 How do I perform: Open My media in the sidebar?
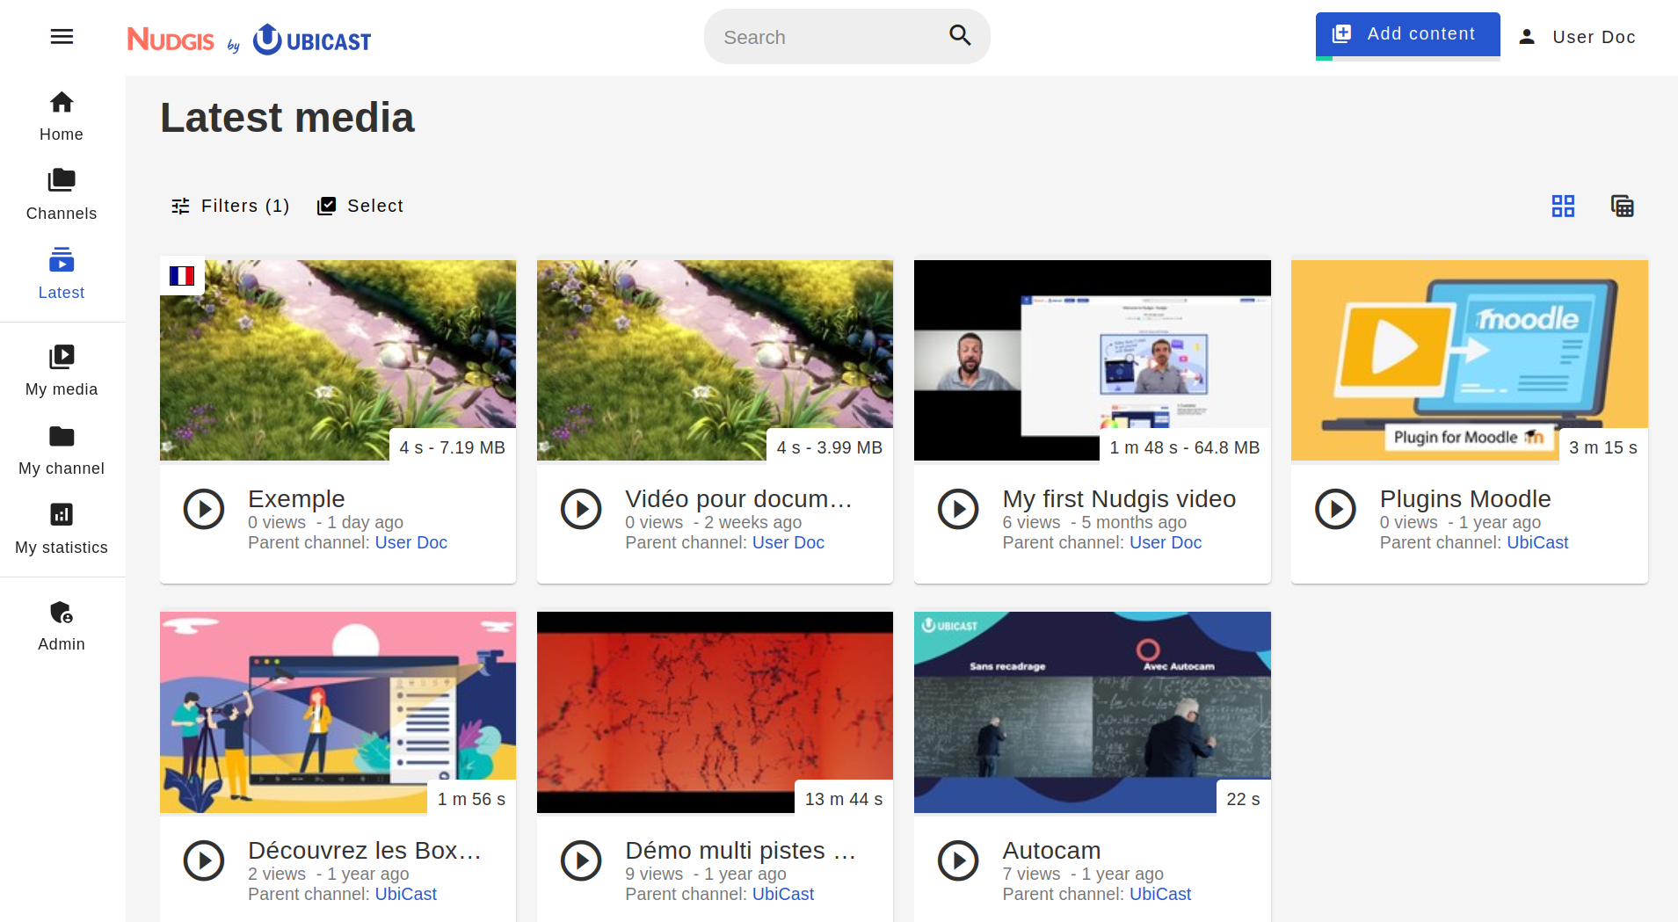[x=62, y=371]
